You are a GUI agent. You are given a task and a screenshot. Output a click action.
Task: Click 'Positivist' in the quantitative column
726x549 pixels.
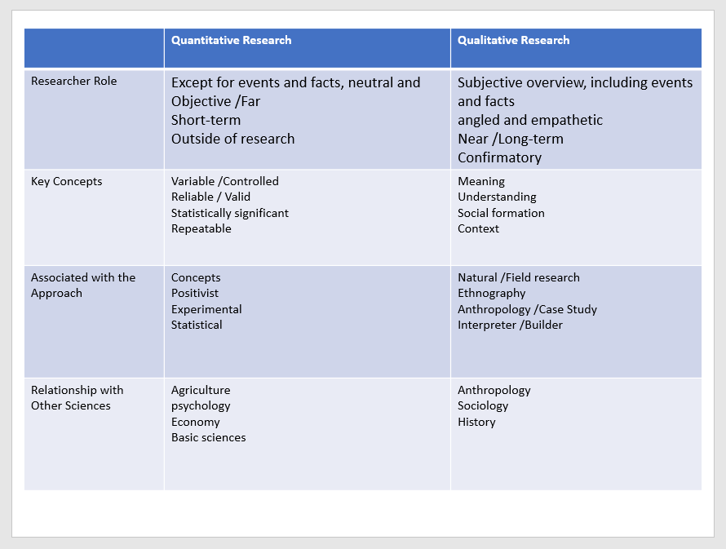click(x=195, y=293)
